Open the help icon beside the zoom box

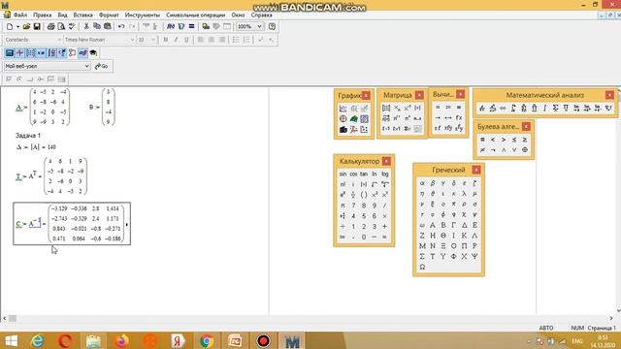coord(272,26)
